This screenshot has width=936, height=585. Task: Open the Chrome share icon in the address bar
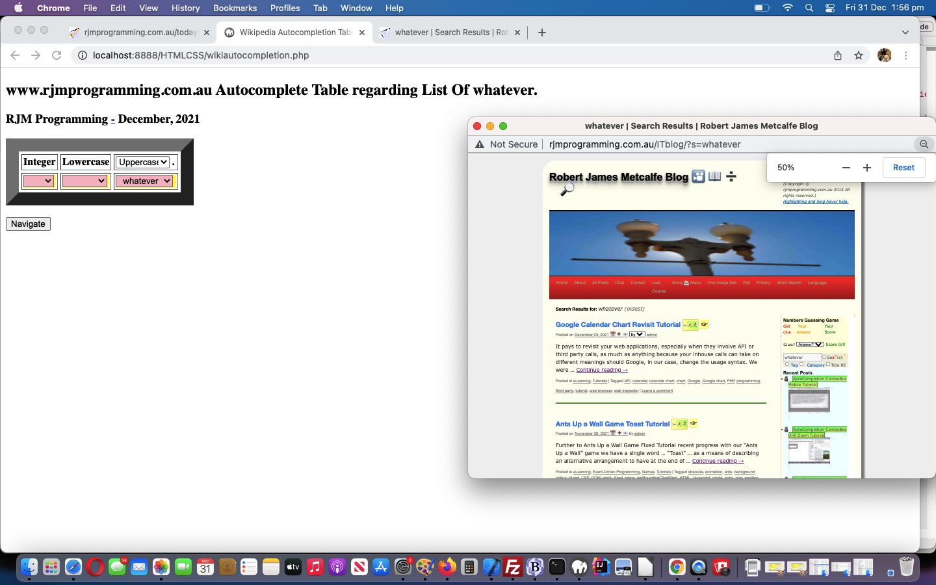point(838,55)
